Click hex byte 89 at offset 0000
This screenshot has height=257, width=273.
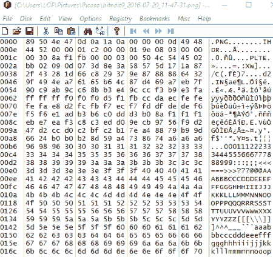pyautogui.click(x=30, y=42)
